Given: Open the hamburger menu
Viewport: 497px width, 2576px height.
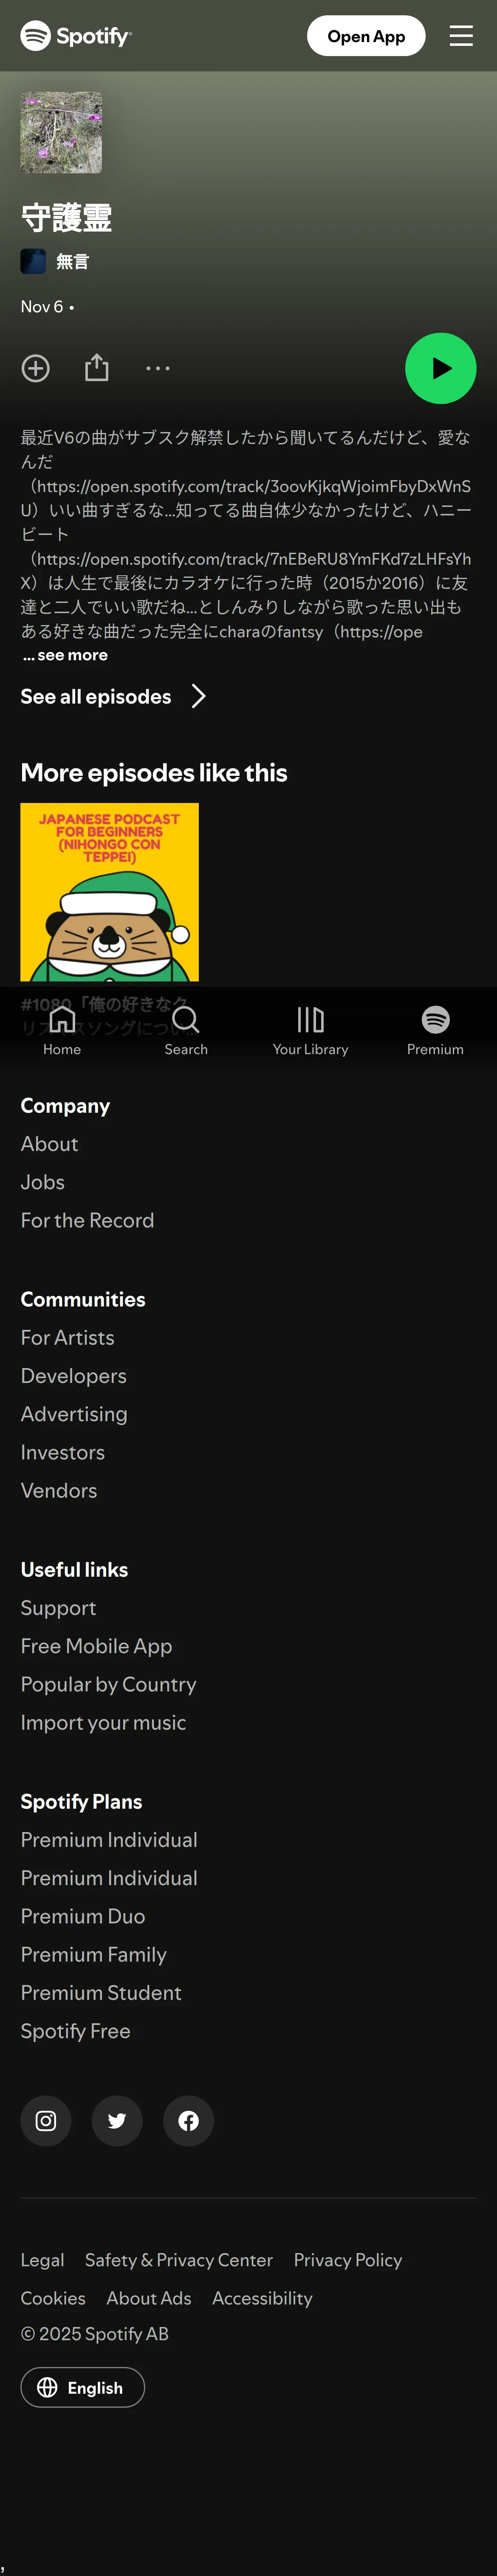Looking at the screenshot, I should pyautogui.click(x=460, y=36).
